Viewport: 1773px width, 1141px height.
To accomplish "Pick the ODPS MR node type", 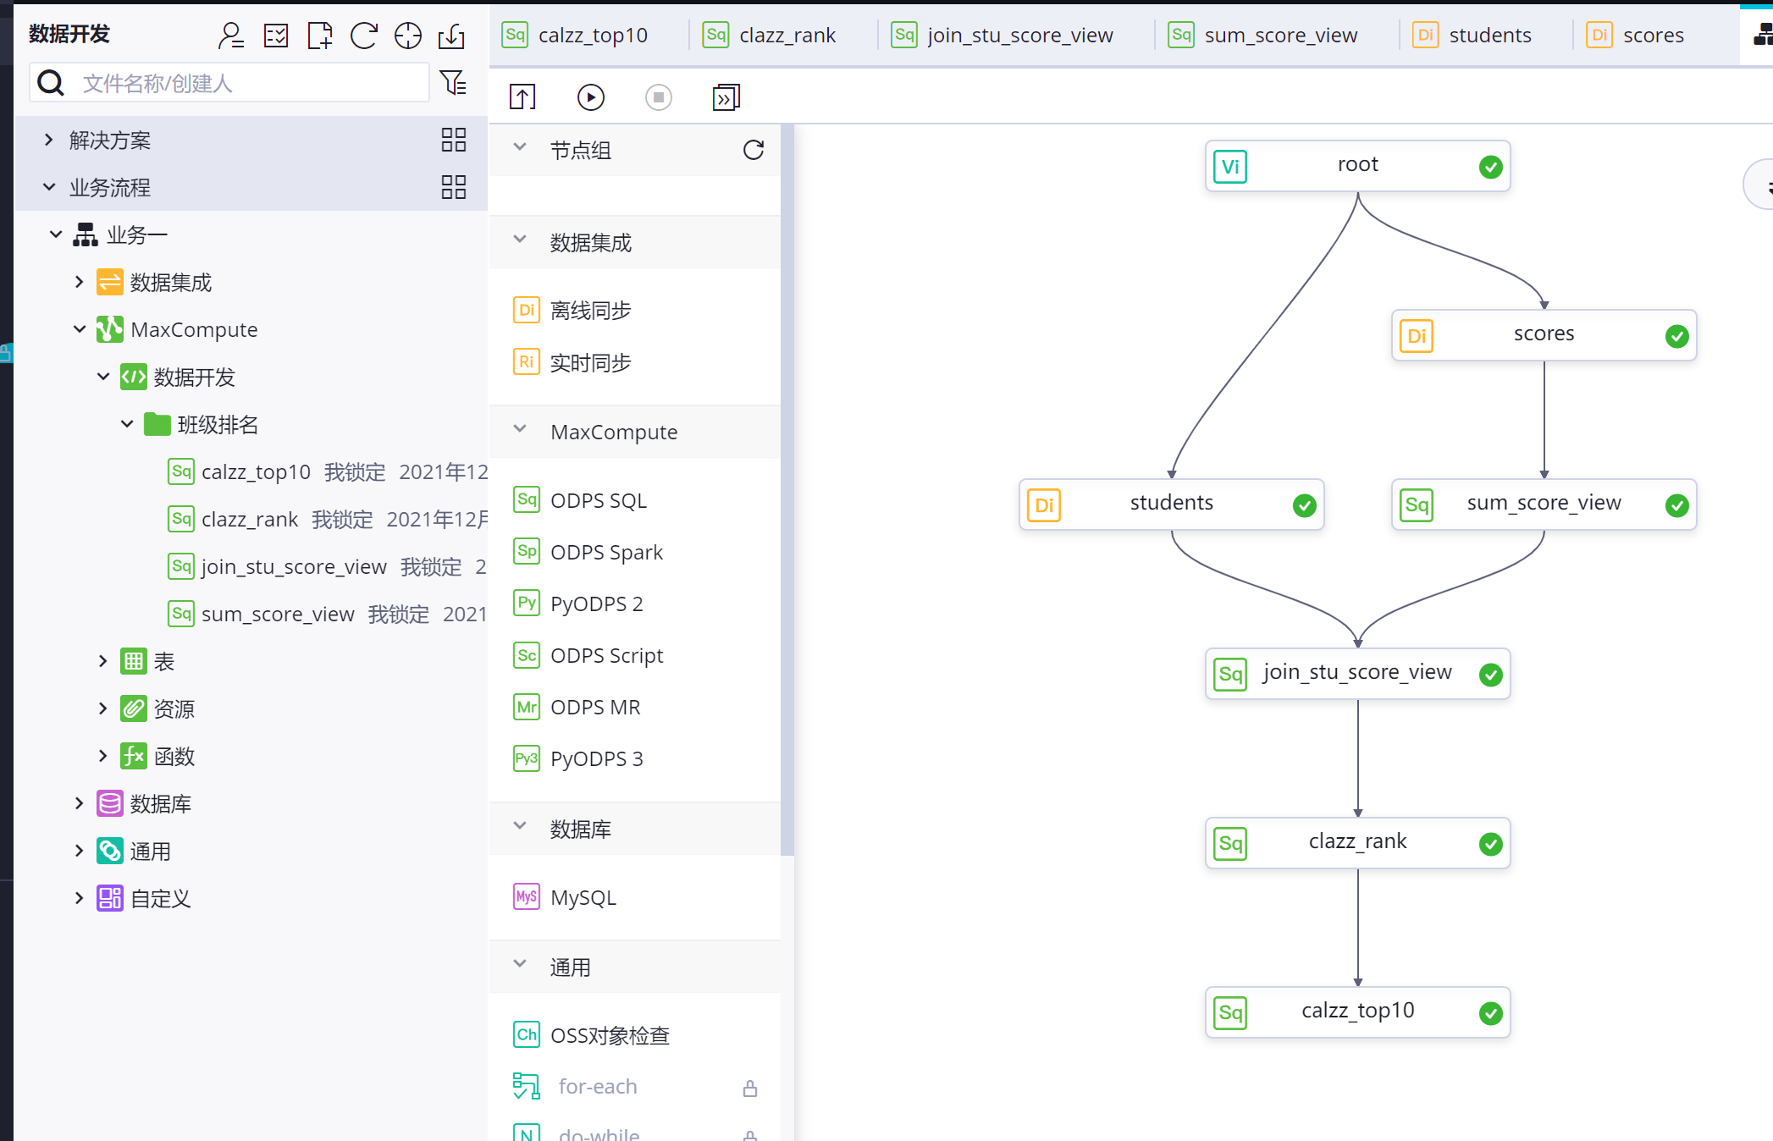I will click(577, 707).
